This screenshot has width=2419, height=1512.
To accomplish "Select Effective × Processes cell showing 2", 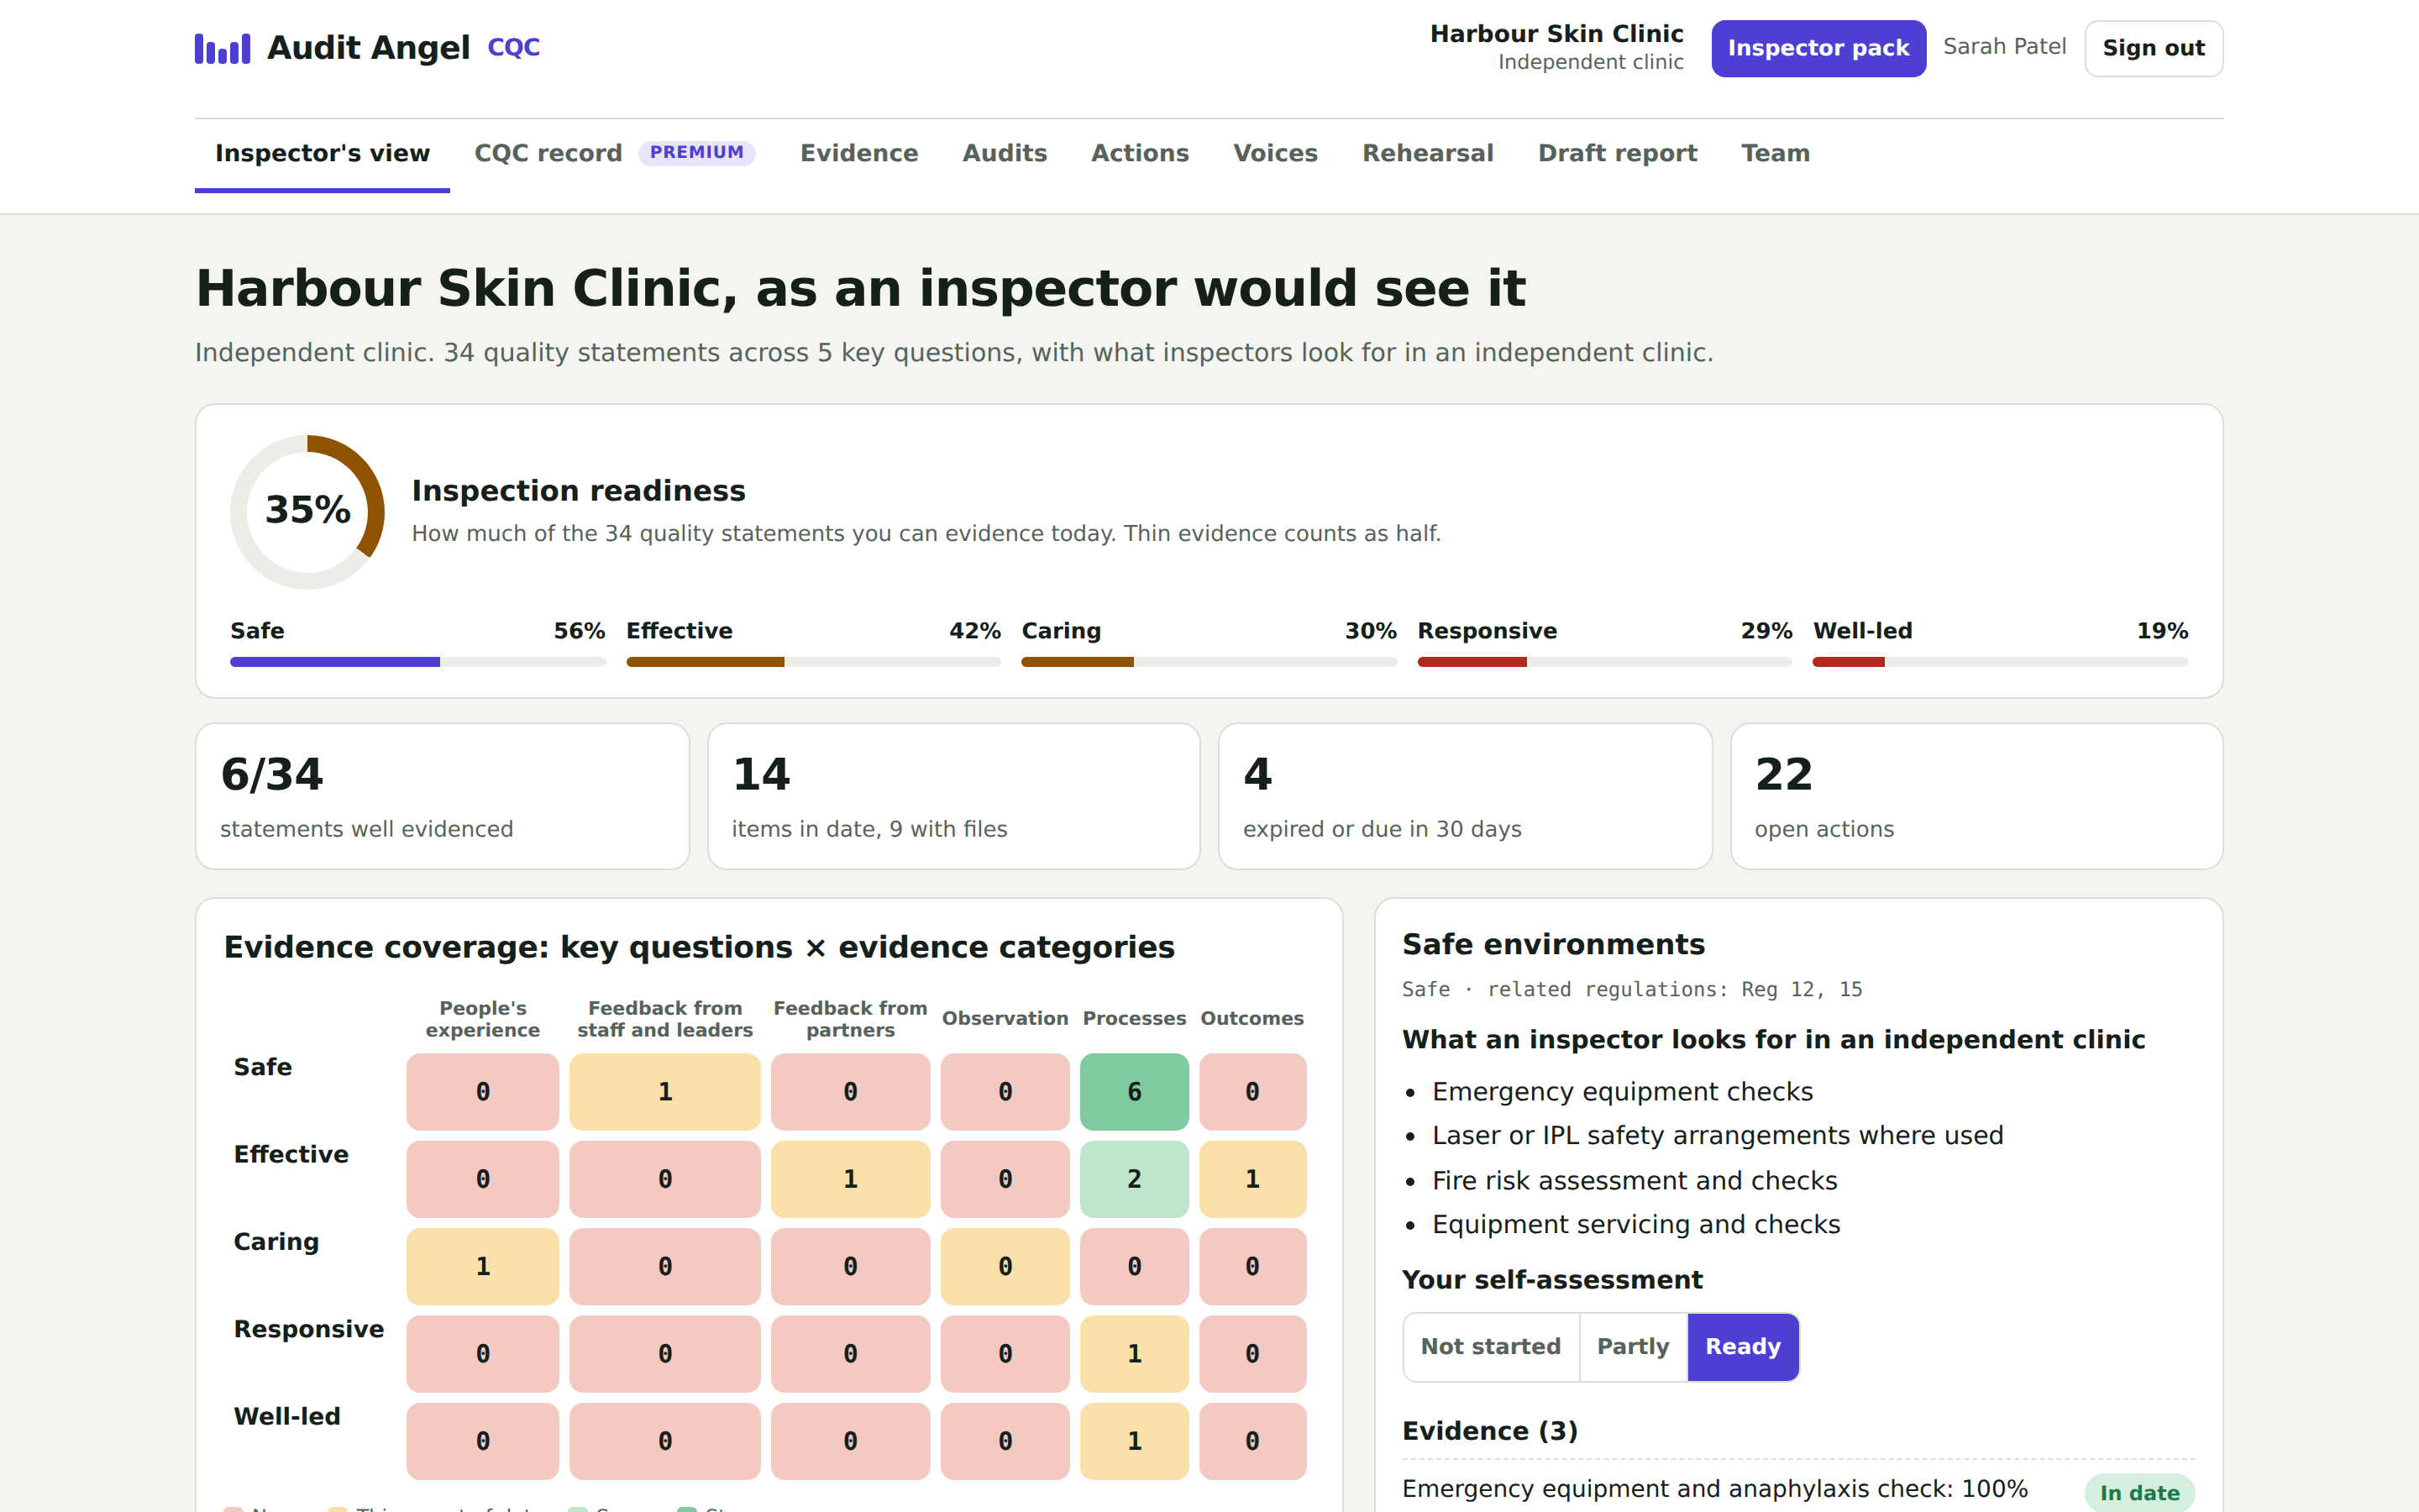I will pos(1134,1179).
